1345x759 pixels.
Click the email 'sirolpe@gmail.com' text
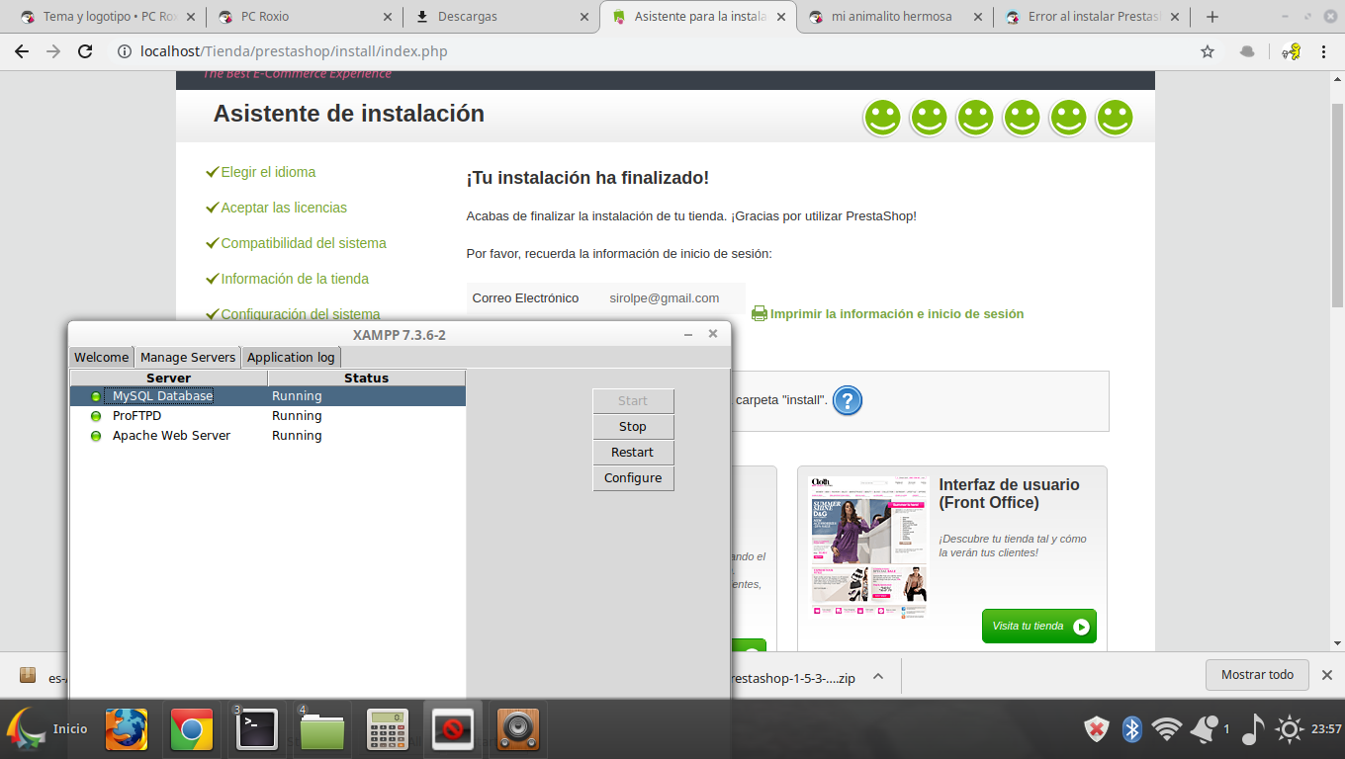pyautogui.click(x=665, y=298)
